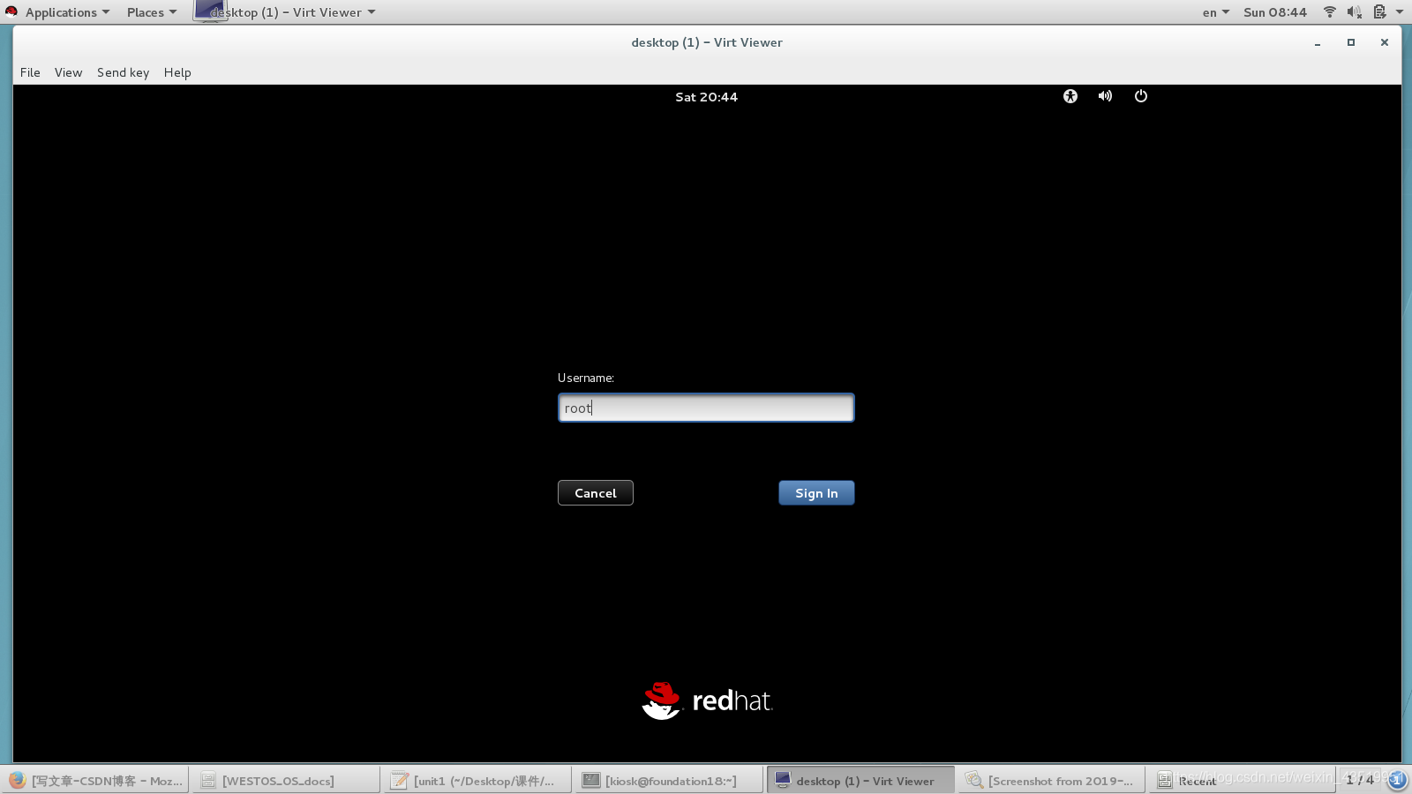Open the en input language dropdown

coord(1216,12)
